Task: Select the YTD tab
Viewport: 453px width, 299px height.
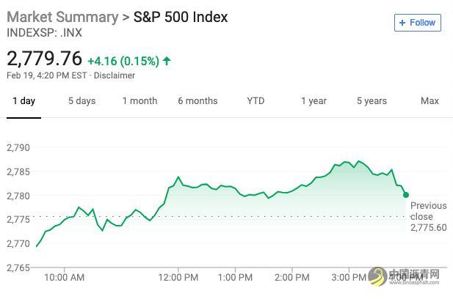Action: coord(256,101)
